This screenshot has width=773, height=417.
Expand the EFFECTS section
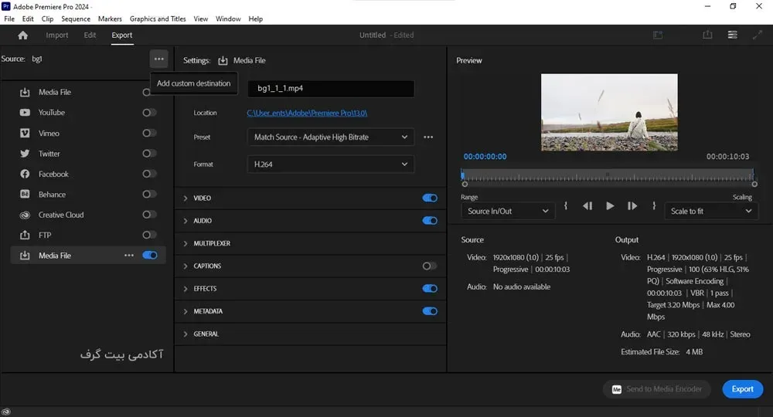[x=186, y=289]
